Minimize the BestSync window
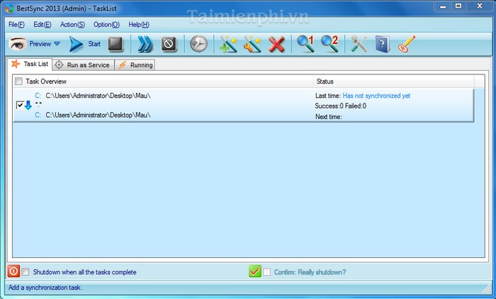496x299 pixels. point(443,6)
